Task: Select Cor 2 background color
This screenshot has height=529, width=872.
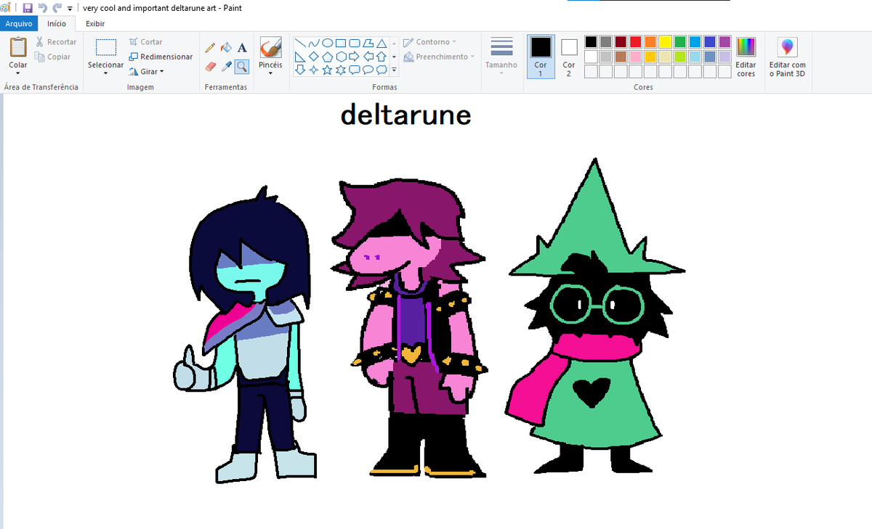Action: coord(569,57)
